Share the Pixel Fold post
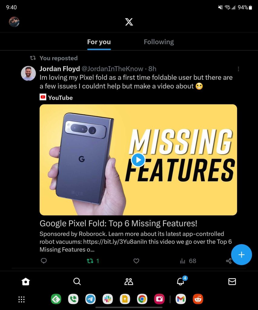 [x=229, y=261]
